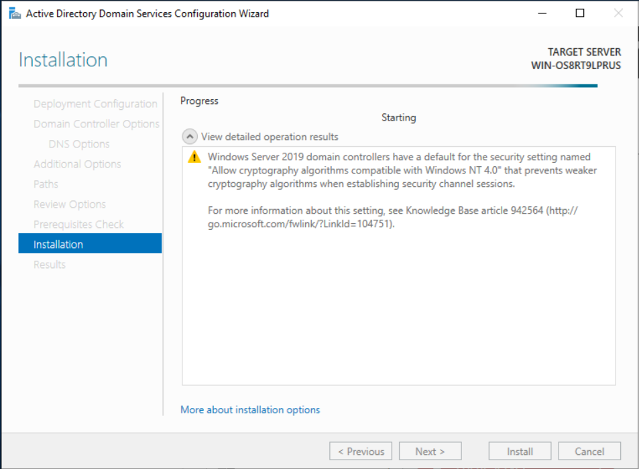Click the wizard app icon in title bar
The image size is (639, 469).
[x=14, y=13]
